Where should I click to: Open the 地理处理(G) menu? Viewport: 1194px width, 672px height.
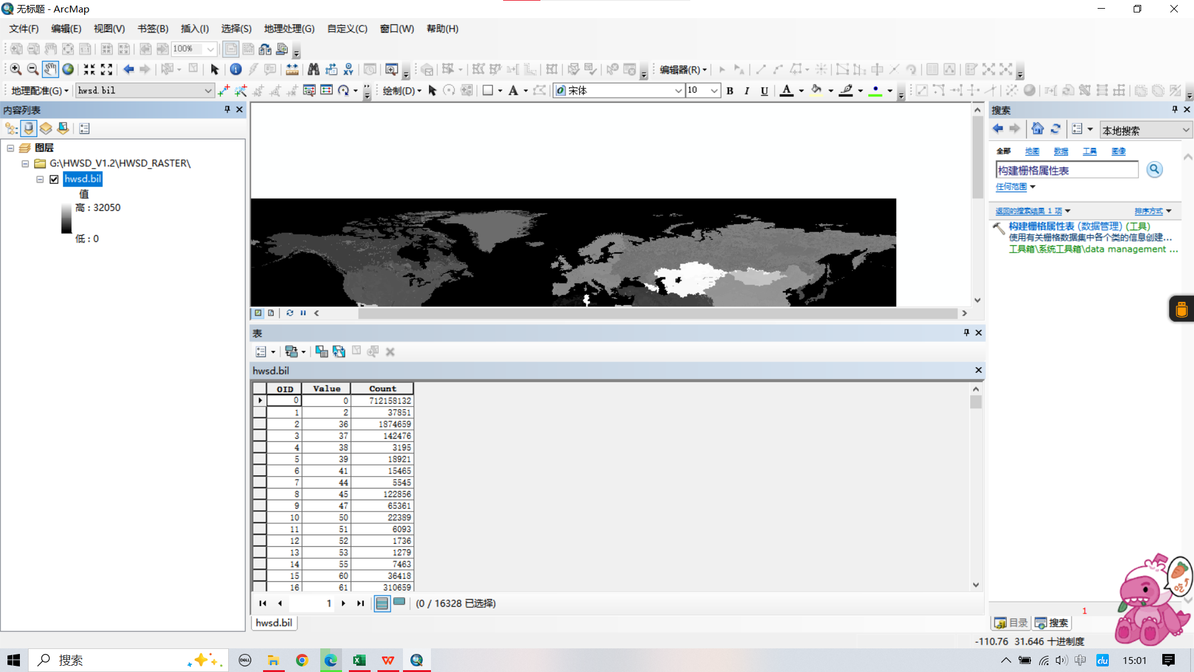289,29
